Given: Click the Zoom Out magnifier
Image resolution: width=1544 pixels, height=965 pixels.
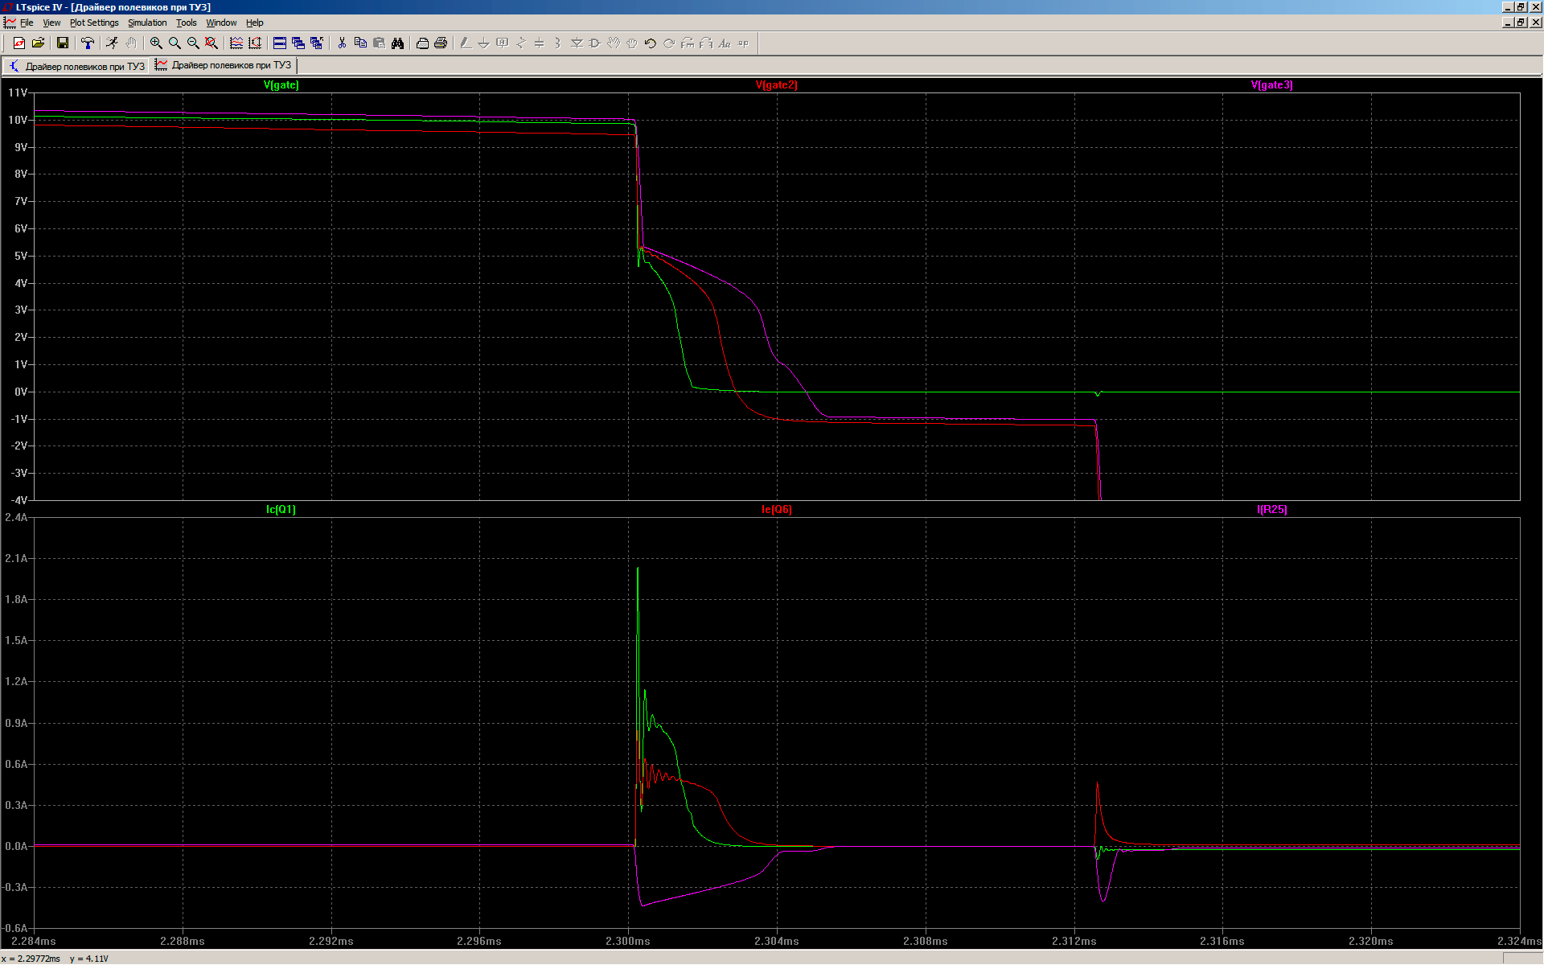Looking at the screenshot, I should 193,43.
